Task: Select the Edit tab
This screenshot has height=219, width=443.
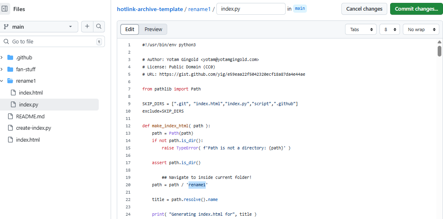Action: coord(130,29)
